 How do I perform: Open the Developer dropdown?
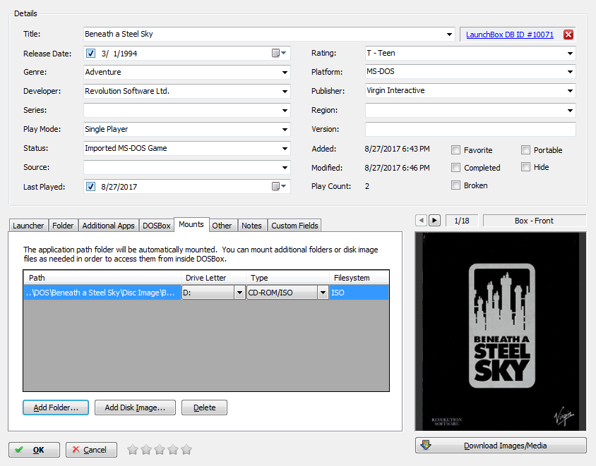click(285, 91)
